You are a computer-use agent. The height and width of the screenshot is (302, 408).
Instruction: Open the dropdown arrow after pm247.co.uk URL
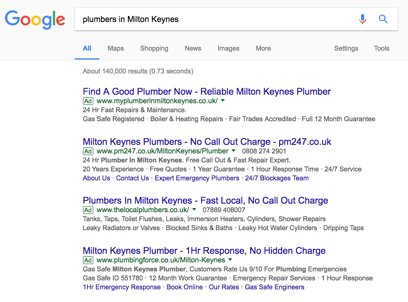tap(233, 151)
